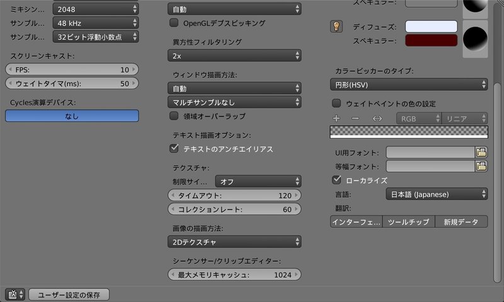Image resolution: width=504 pixels, height=302 pixels.
Task: Click the increase arrow on 最大メモリキャッシュ field
Action: 296,275
